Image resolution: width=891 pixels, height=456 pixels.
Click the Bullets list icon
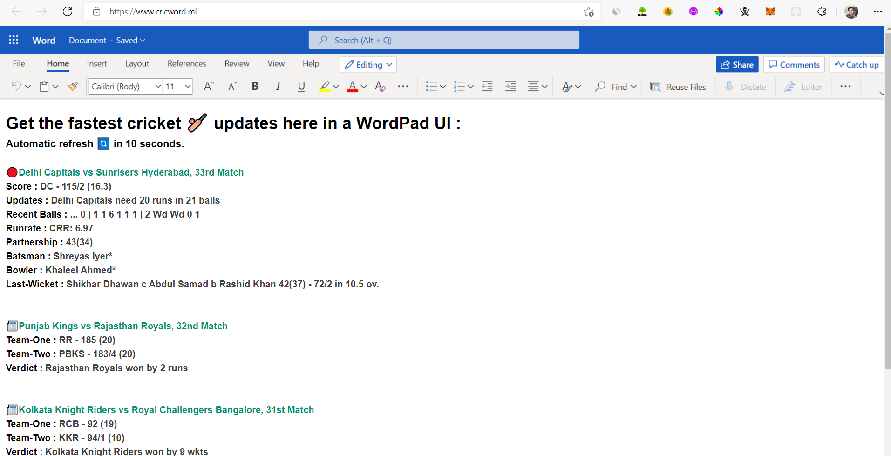click(x=431, y=86)
